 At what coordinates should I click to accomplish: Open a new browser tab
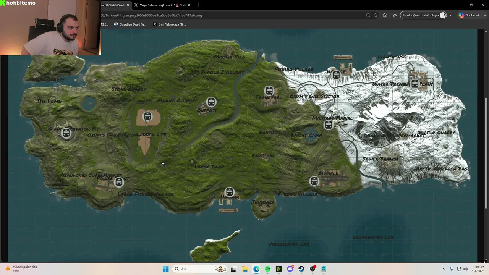(198, 5)
